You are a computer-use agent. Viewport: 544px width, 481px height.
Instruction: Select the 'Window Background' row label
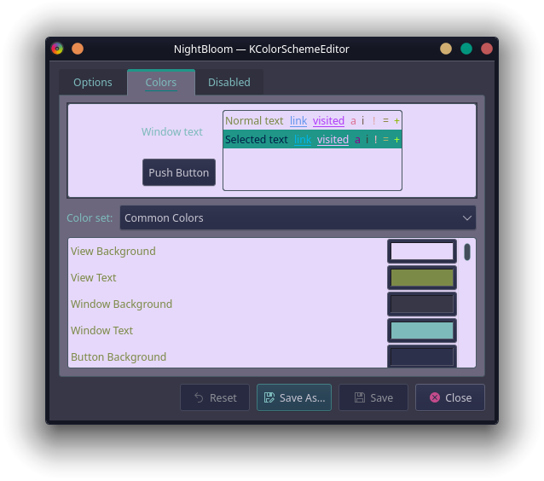pos(121,304)
